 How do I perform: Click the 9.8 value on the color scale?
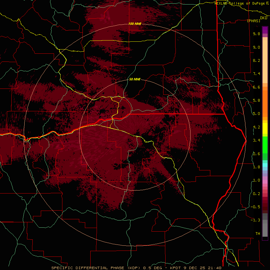coord(256,34)
